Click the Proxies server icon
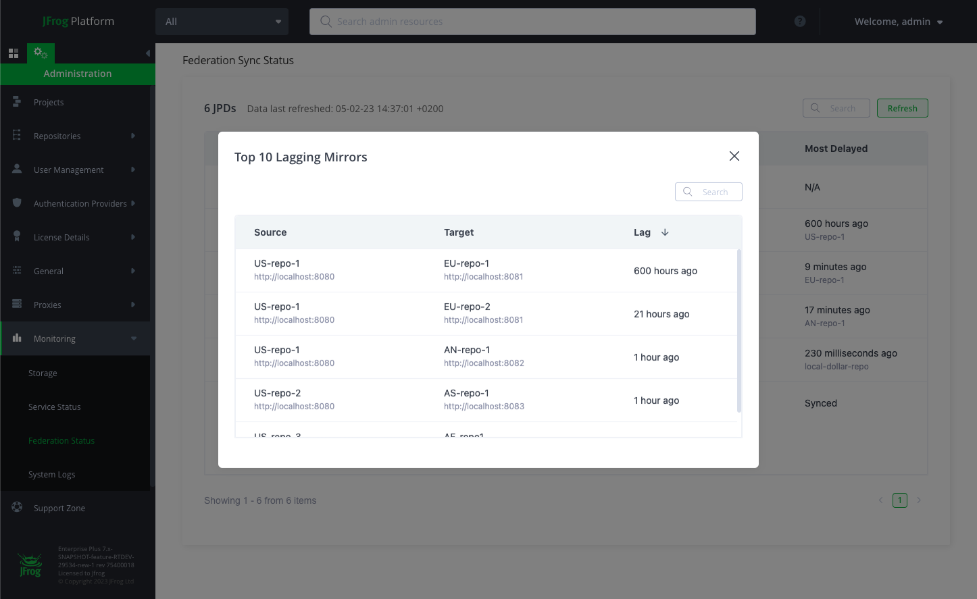977x599 pixels. click(x=17, y=304)
